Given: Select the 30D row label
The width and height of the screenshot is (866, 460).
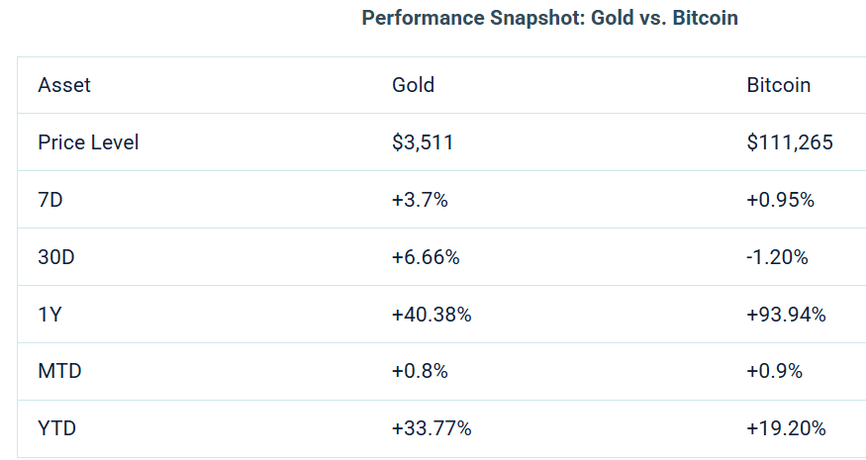Looking at the screenshot, I should click(x=56, y=257).
